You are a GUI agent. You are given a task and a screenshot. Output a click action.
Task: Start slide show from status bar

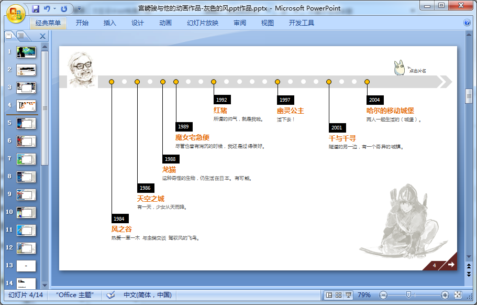[348, 295]
